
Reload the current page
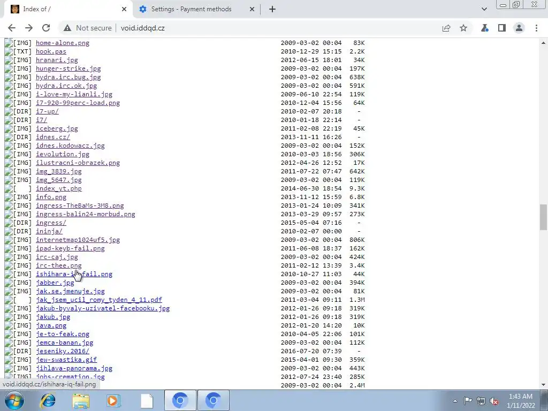(46, 28)
